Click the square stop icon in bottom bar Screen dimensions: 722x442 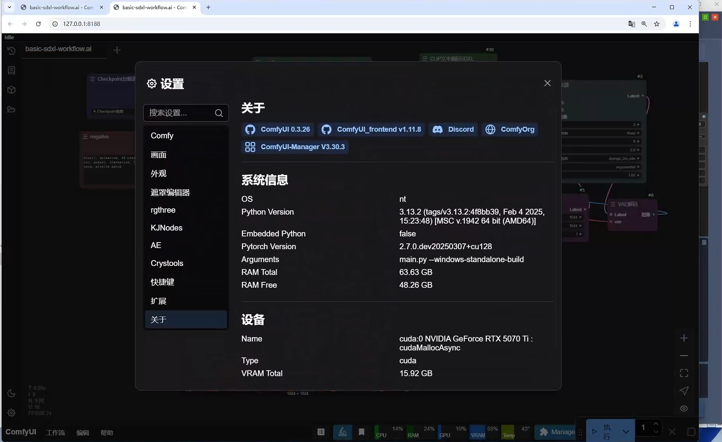691,432
